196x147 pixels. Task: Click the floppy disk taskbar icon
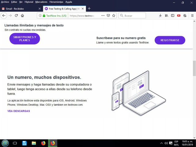coord(24,143)
